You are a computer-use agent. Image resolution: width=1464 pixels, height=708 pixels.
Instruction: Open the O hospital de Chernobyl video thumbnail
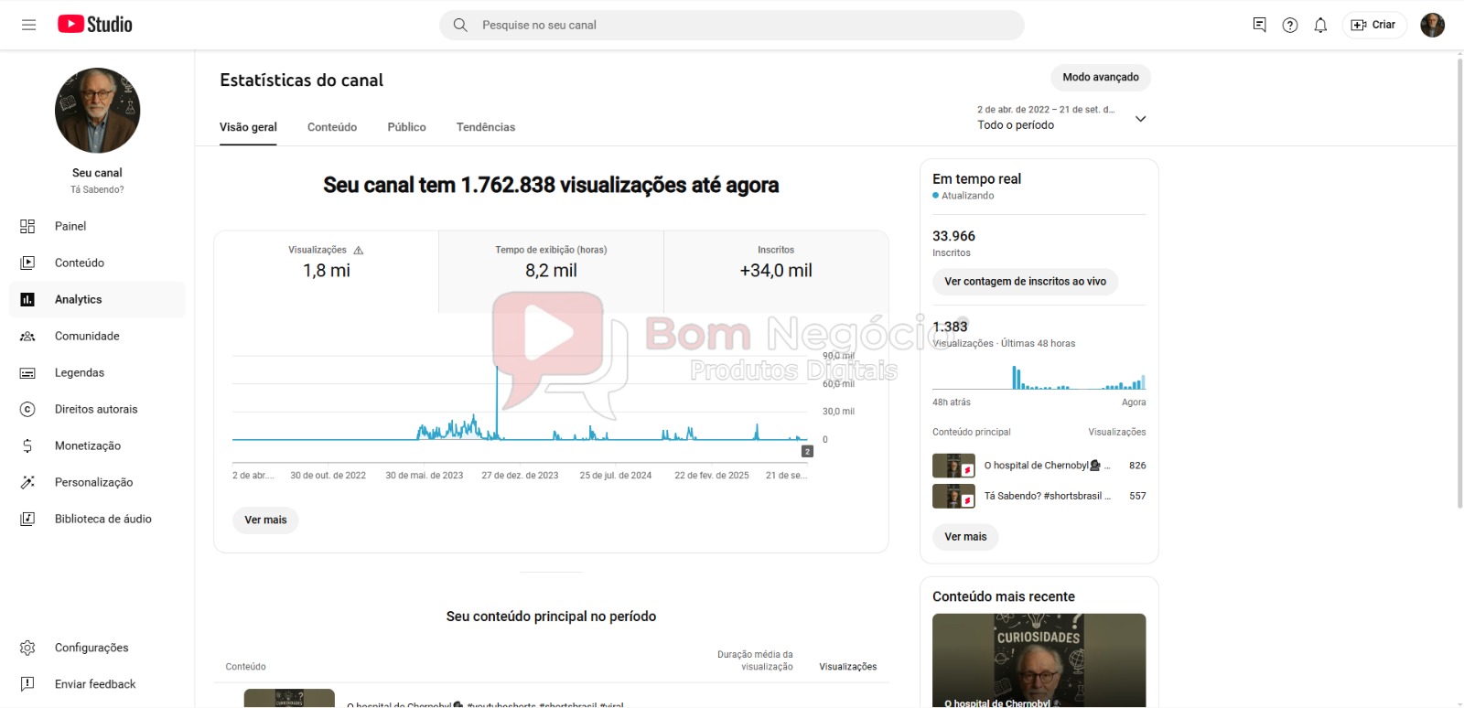953,466
